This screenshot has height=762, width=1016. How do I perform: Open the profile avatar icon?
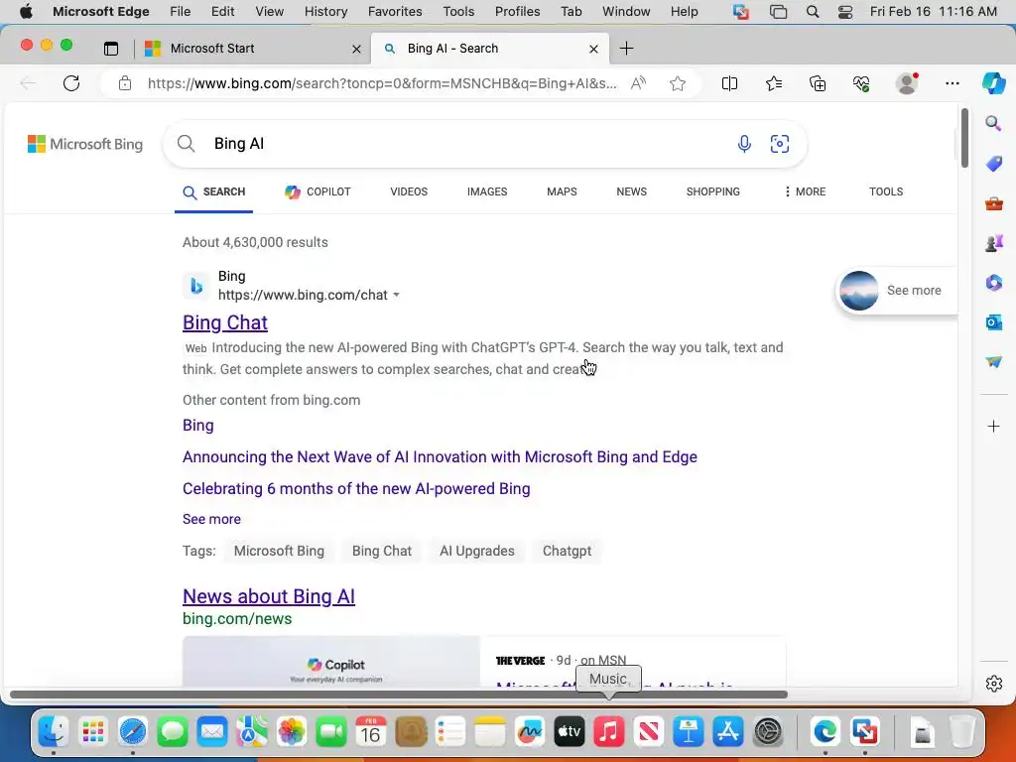pos(907,83)
